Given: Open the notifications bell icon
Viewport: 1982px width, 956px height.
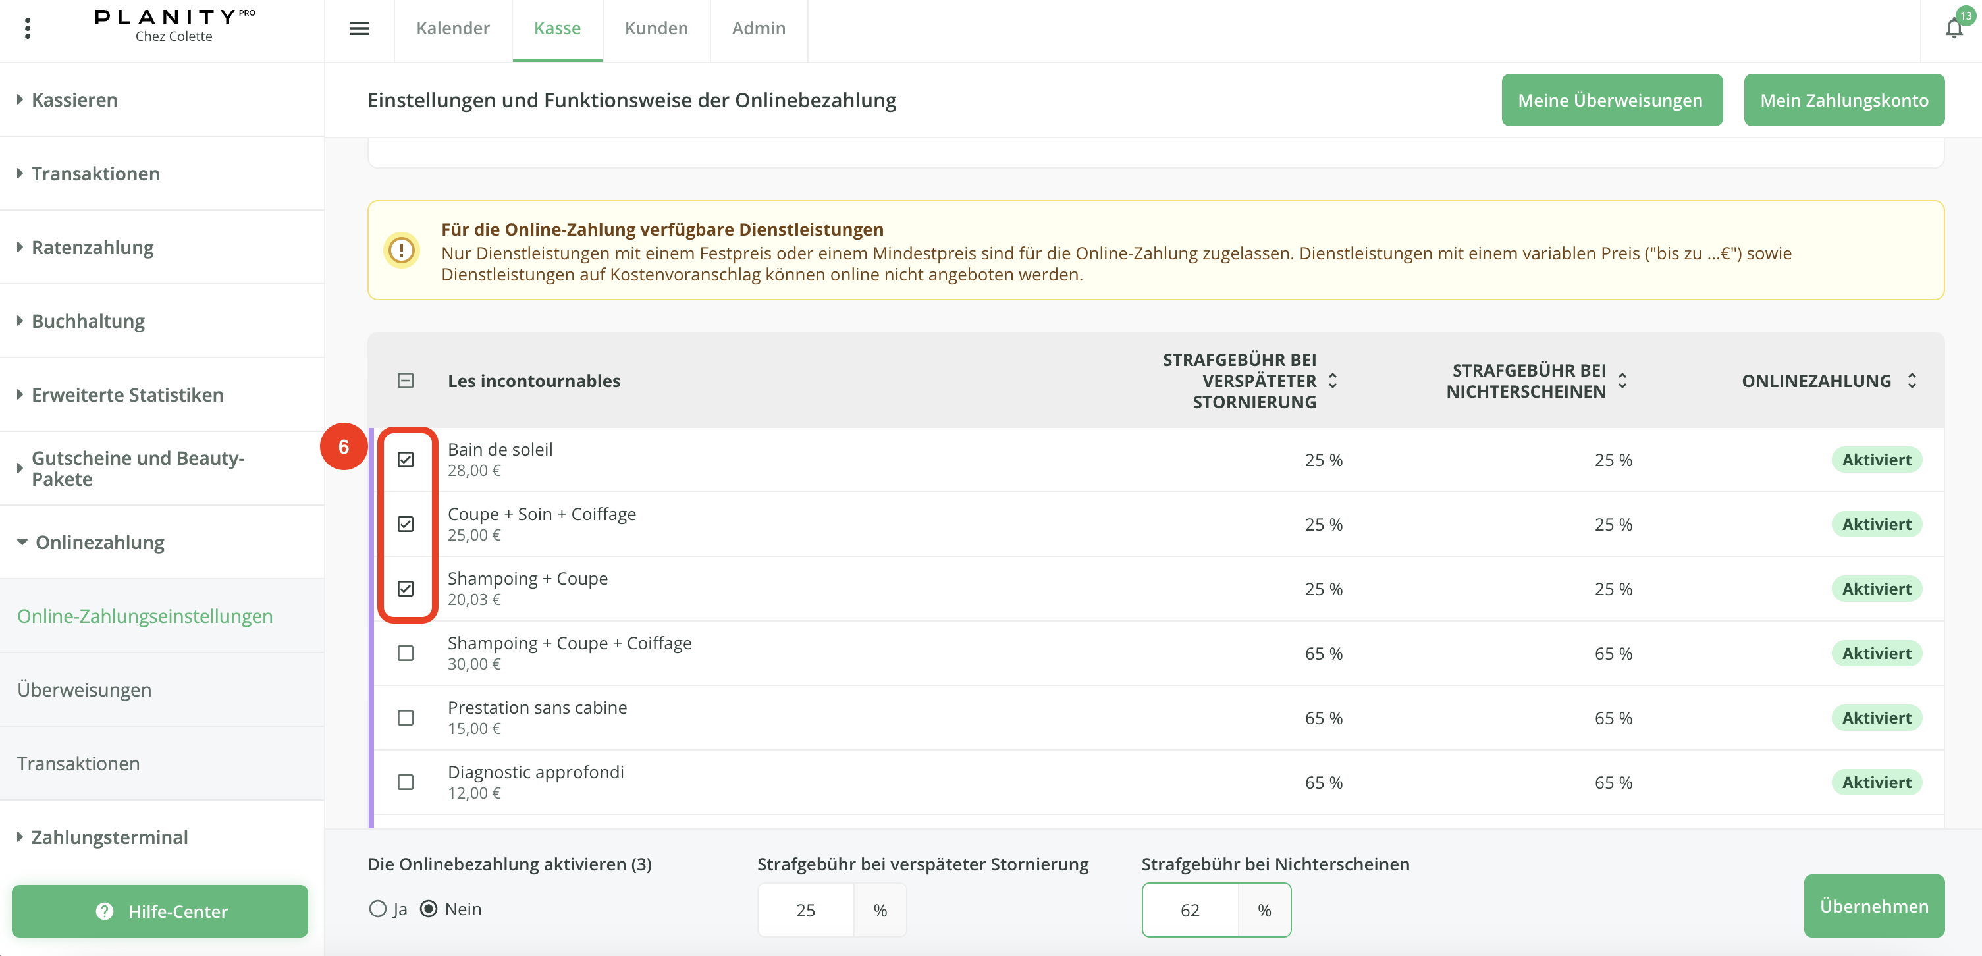Looking at the screenshot, I should [x=1953, y=28].
